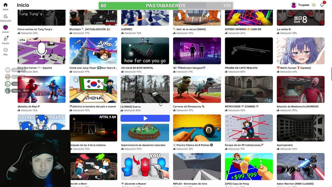This screenshot has height=187, width=332.
Task: Open the RETROCEDER ZOMBIES thumbnail
Action: coord(249,89)
